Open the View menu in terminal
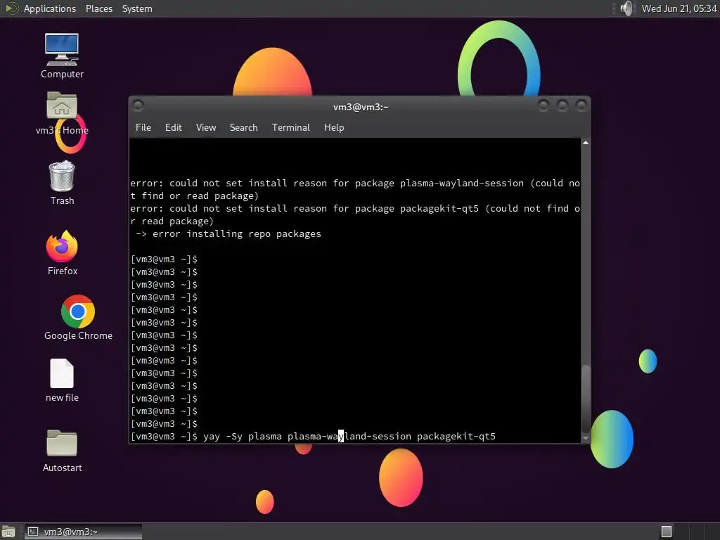Screen dimensions: 720x540 point(206,128)
